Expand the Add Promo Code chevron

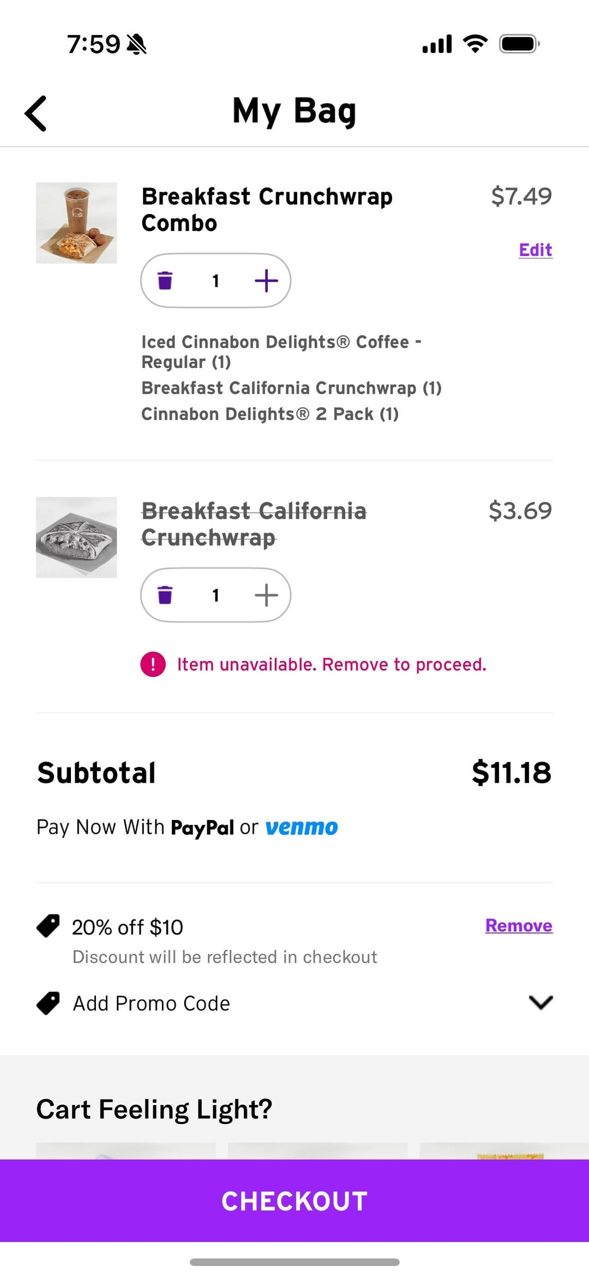point(540,1002)
